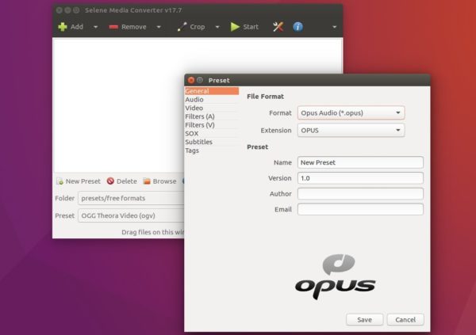The image size is (476, 335).
Task: Close the Preset dialog with red button
Action: click(x=191, y=80)
